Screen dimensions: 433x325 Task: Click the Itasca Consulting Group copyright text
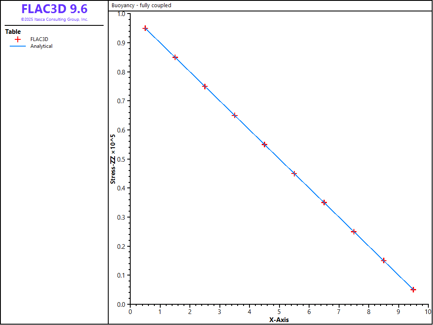pos(54,19)
